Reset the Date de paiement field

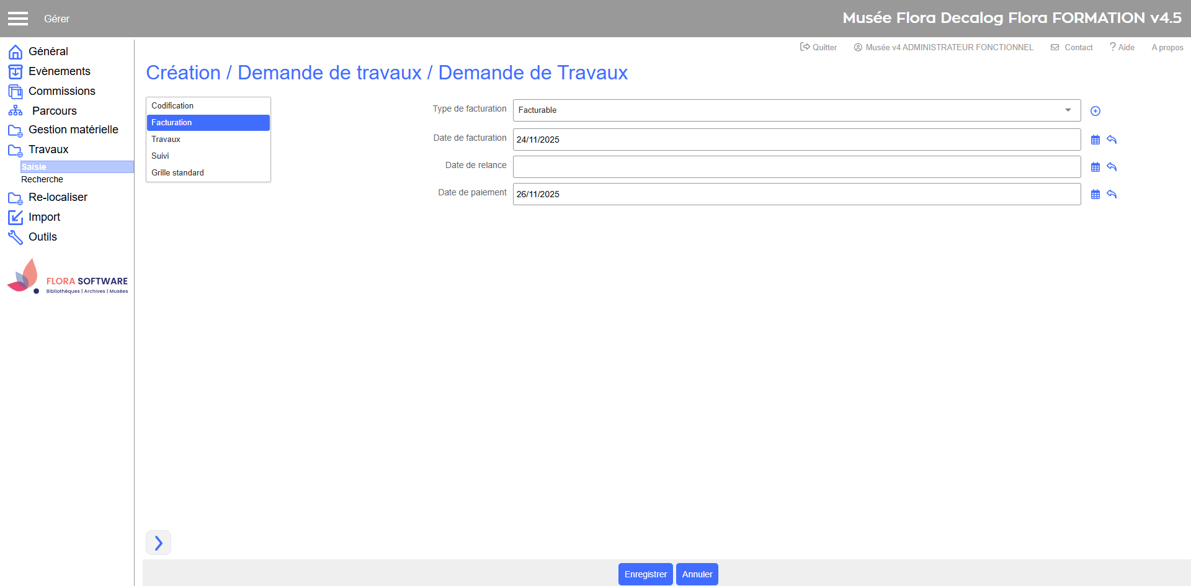[1112, 195]
